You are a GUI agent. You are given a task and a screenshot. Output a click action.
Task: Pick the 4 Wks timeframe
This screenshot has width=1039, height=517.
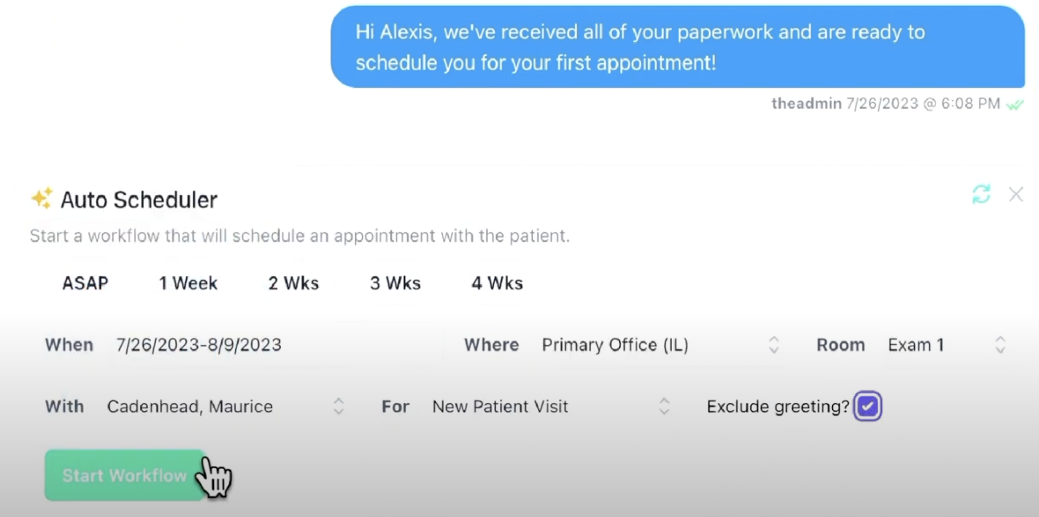(x=497, y=283)
